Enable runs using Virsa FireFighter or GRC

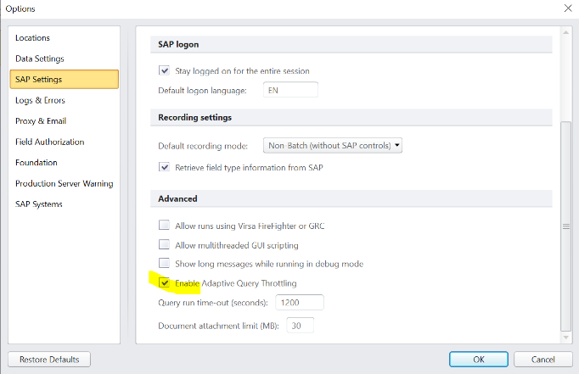pyautogui.click(x=165, y=226)
